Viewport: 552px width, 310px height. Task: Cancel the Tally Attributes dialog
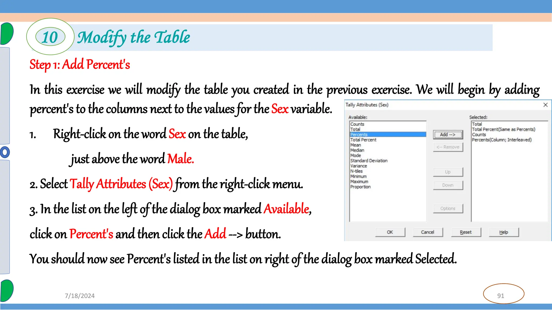tap(428, 232)
